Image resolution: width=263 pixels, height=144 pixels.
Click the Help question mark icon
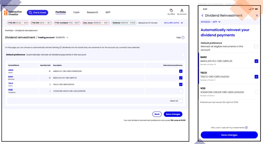click(x=183, y=38)
